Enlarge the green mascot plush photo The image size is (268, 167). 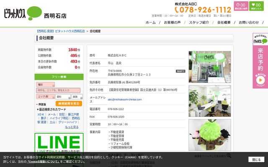point(210,135)
